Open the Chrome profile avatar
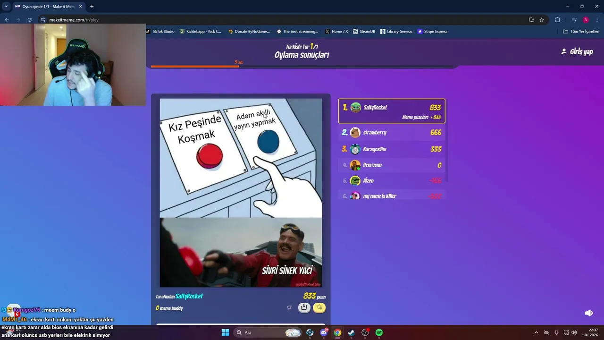Viewport: 604px width, 340px height. tap(586, 20)
